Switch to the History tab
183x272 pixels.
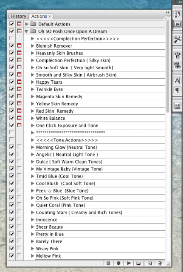(x=19, y=16)
